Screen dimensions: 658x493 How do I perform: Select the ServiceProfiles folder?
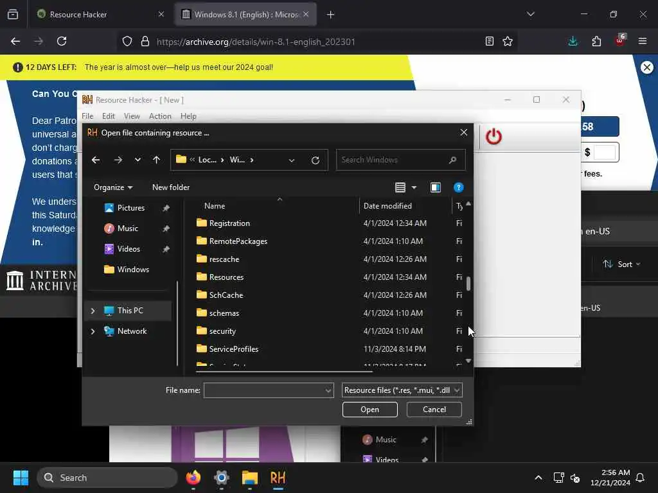(233, 349)
